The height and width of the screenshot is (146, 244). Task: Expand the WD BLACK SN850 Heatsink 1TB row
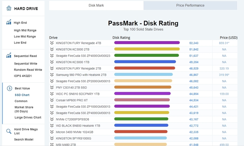click(x=52, y=126)
